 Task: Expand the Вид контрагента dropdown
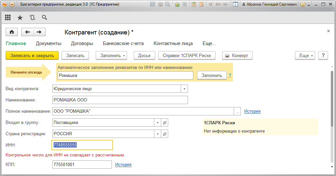[184, 89]
